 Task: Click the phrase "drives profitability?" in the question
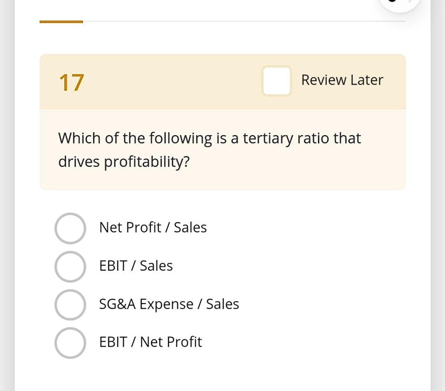[x=124, y=161]
